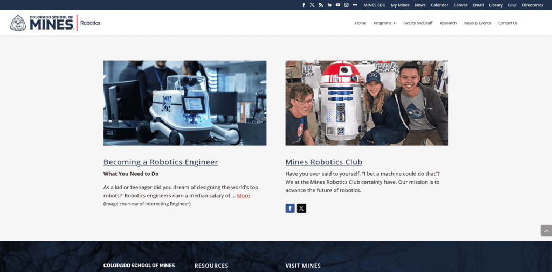Open the Calendar top link
The width and height of the screenshot is (552, 272).
pyautogui.click(x=440, y=5)
